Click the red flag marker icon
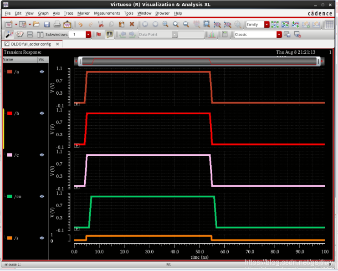Screen dimensions: 338x271 coord(98,34)
